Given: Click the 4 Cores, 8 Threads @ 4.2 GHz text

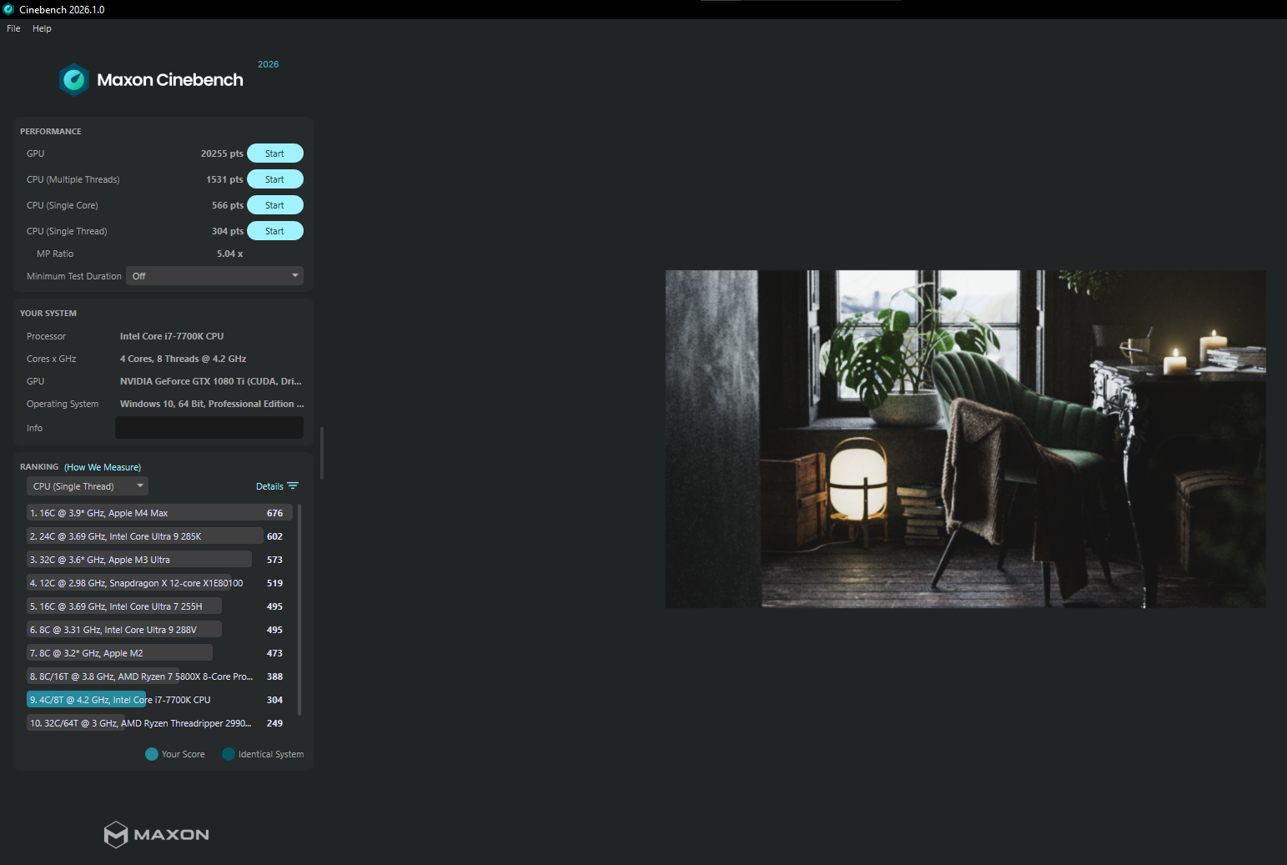Looking at the screenshot, I should pos(183,359).
